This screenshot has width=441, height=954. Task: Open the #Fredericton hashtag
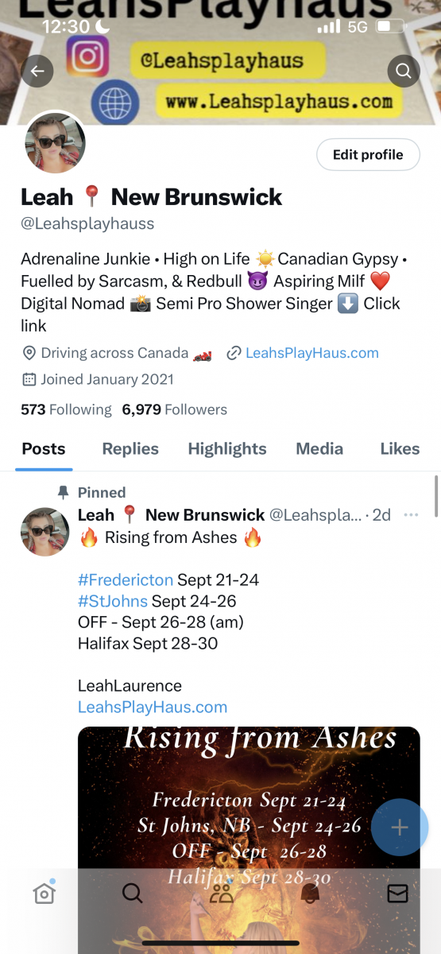[126, 580]
